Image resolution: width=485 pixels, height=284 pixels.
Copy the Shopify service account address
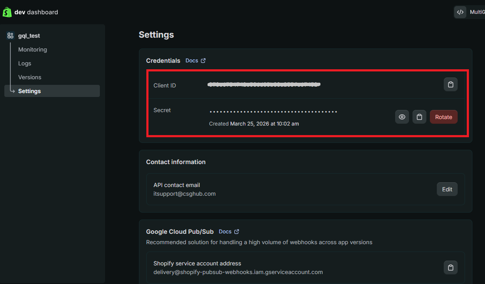click(x=450, y=268)
